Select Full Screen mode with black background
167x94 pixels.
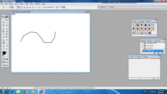coord(7,62)
